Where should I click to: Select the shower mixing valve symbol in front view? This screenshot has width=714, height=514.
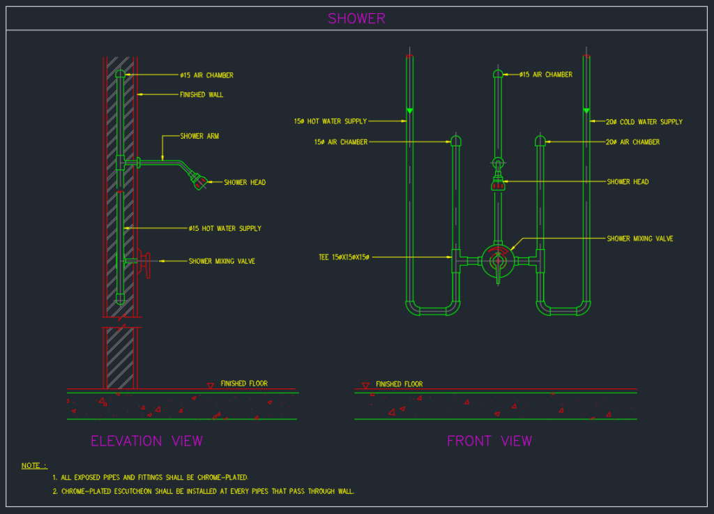(x=498, y=262)
